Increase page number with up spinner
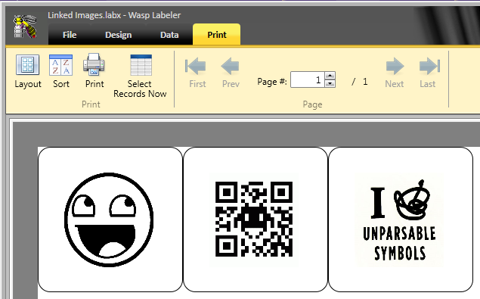The width and height of the screenshot is (480, 299). (330, 76)
